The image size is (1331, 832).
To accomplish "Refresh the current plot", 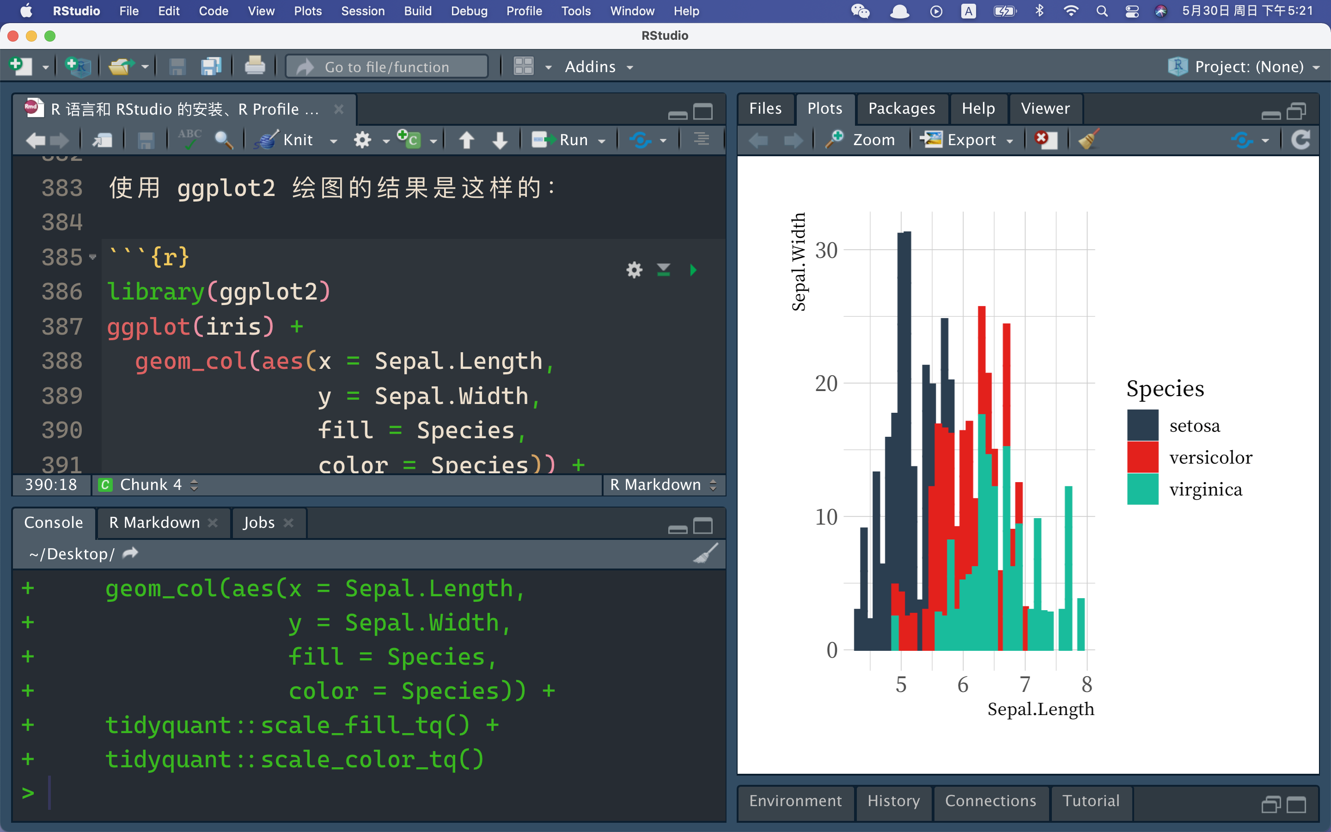I will (1300, 140).
